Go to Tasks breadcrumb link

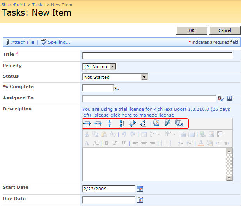(38, 5)
